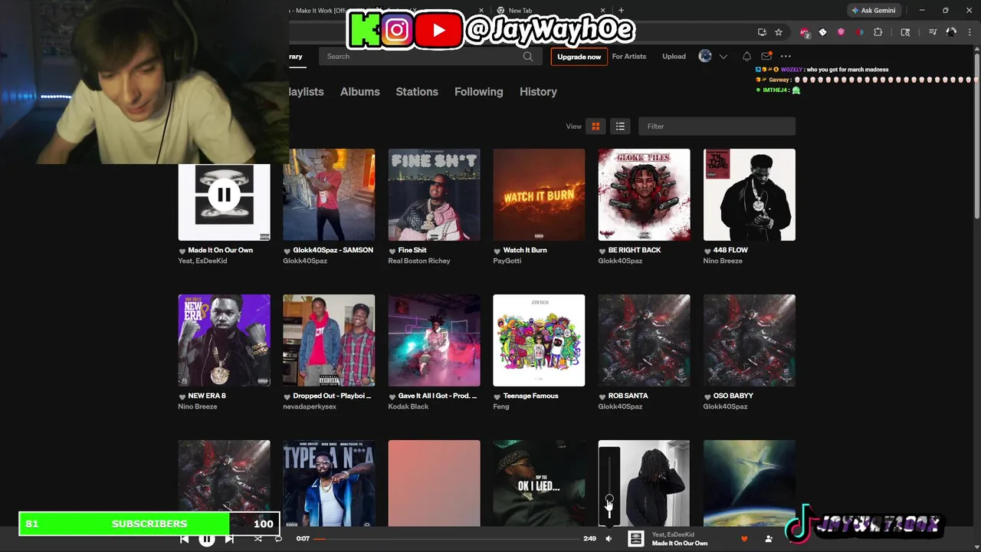This screenshot has width=981, height=552.
Task: Toggle shuffle in the player bar
Action: pyautogui.click(x=258, y=539)
